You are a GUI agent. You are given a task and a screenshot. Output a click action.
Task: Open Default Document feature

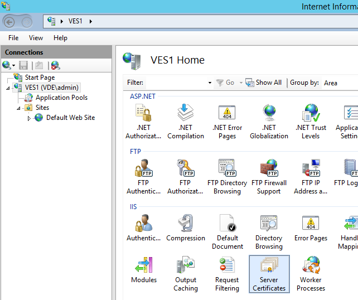pos(228,232)
